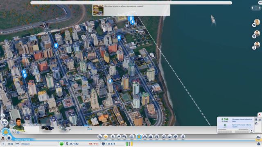
Task: Click the play arrow in waste panel
Action: point(251,131)
